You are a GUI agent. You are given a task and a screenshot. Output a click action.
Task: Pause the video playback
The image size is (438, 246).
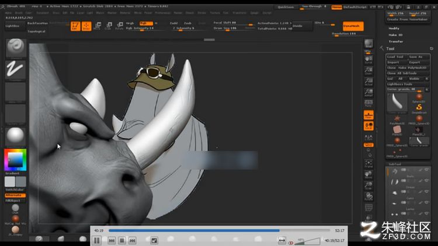[x=97, y=240]
